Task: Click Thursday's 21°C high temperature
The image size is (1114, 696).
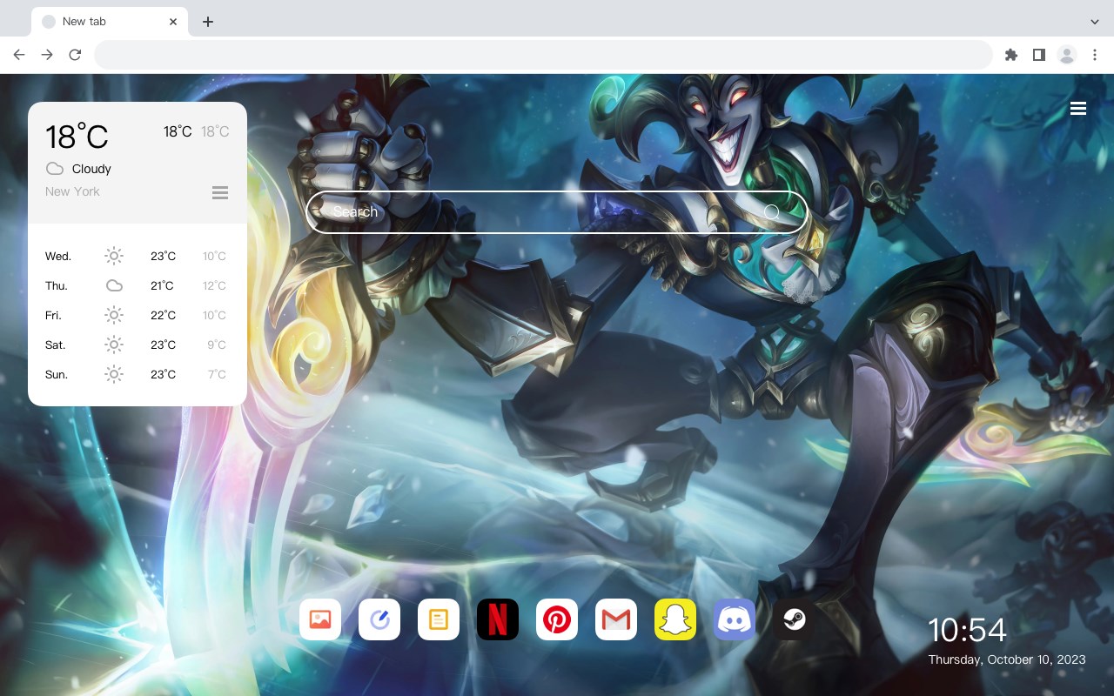Action: (x=162, y=285)
